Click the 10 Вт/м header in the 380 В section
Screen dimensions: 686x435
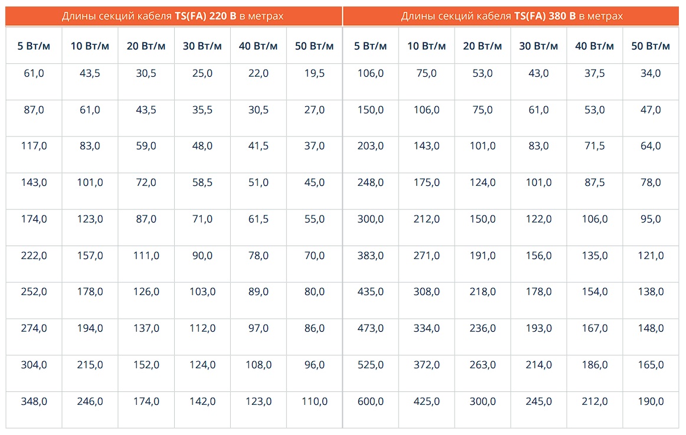tap(426, 45)
